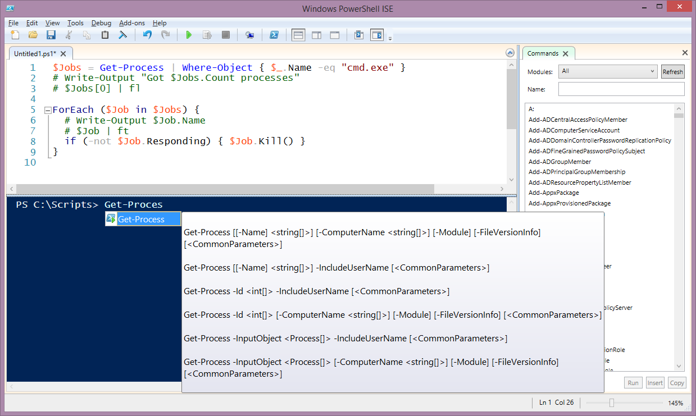696x416 pixels.
Task: Open the Help menu
Action: point(160,23)
